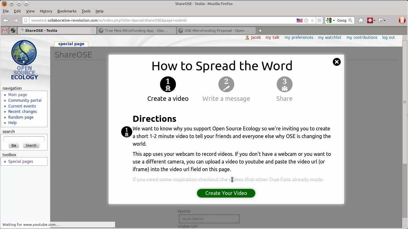Open the JS extension dropdown arrow

[384, 20]
